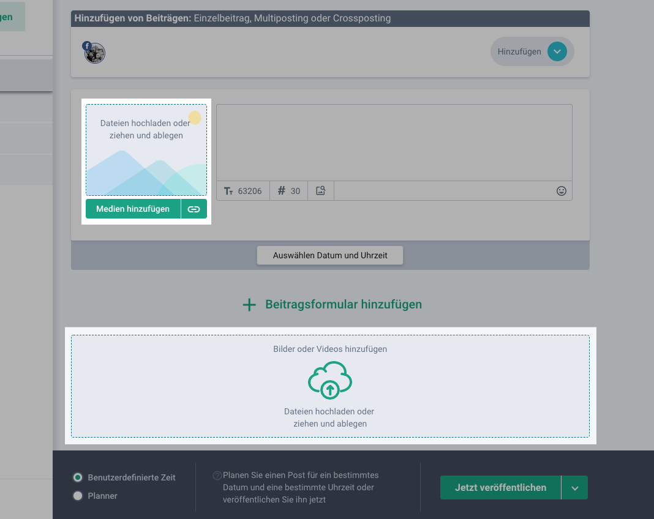Select the Benutzerdefinierte Zeit radio button
Image resolution: width=654 pixels, height=519 pixels.
click(78, 477)
